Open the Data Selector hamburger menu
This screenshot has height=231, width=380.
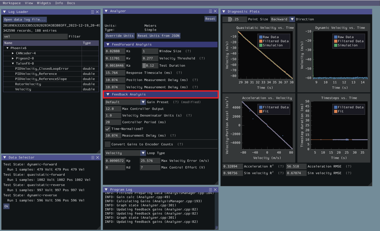point(92,157)
